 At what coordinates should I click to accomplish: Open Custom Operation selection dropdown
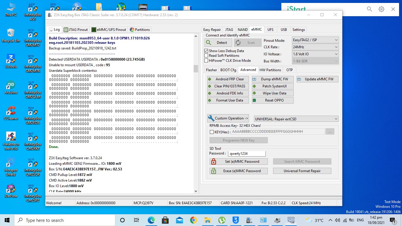pyautogui.click(x=296, y=119)
